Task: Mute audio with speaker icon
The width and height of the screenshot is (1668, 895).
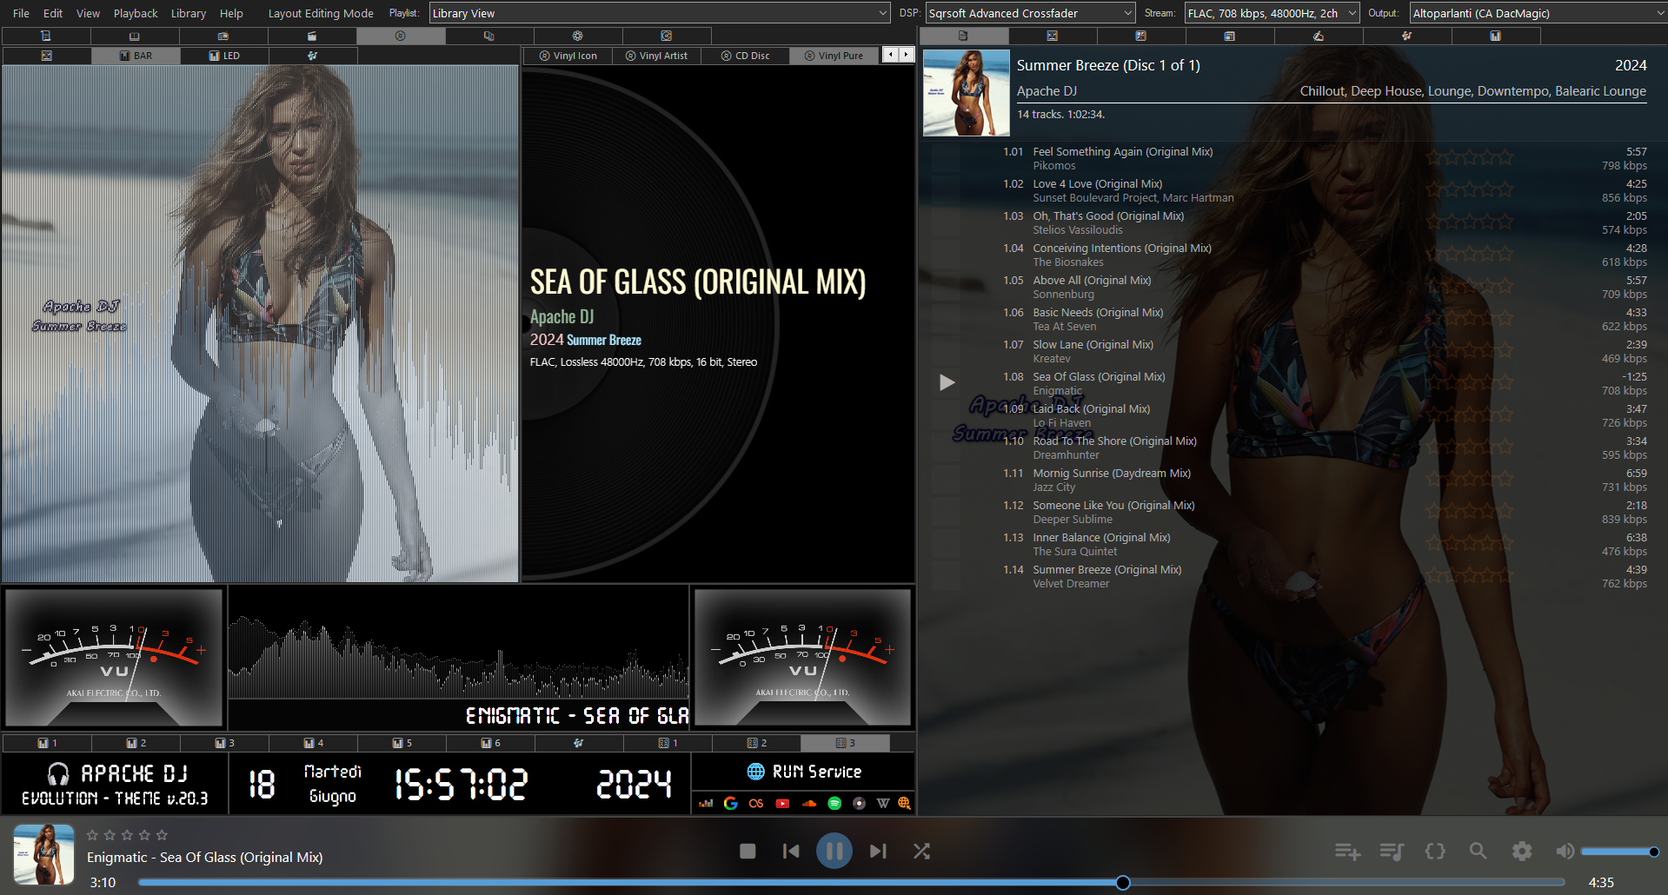Action: pos(1565,852)
